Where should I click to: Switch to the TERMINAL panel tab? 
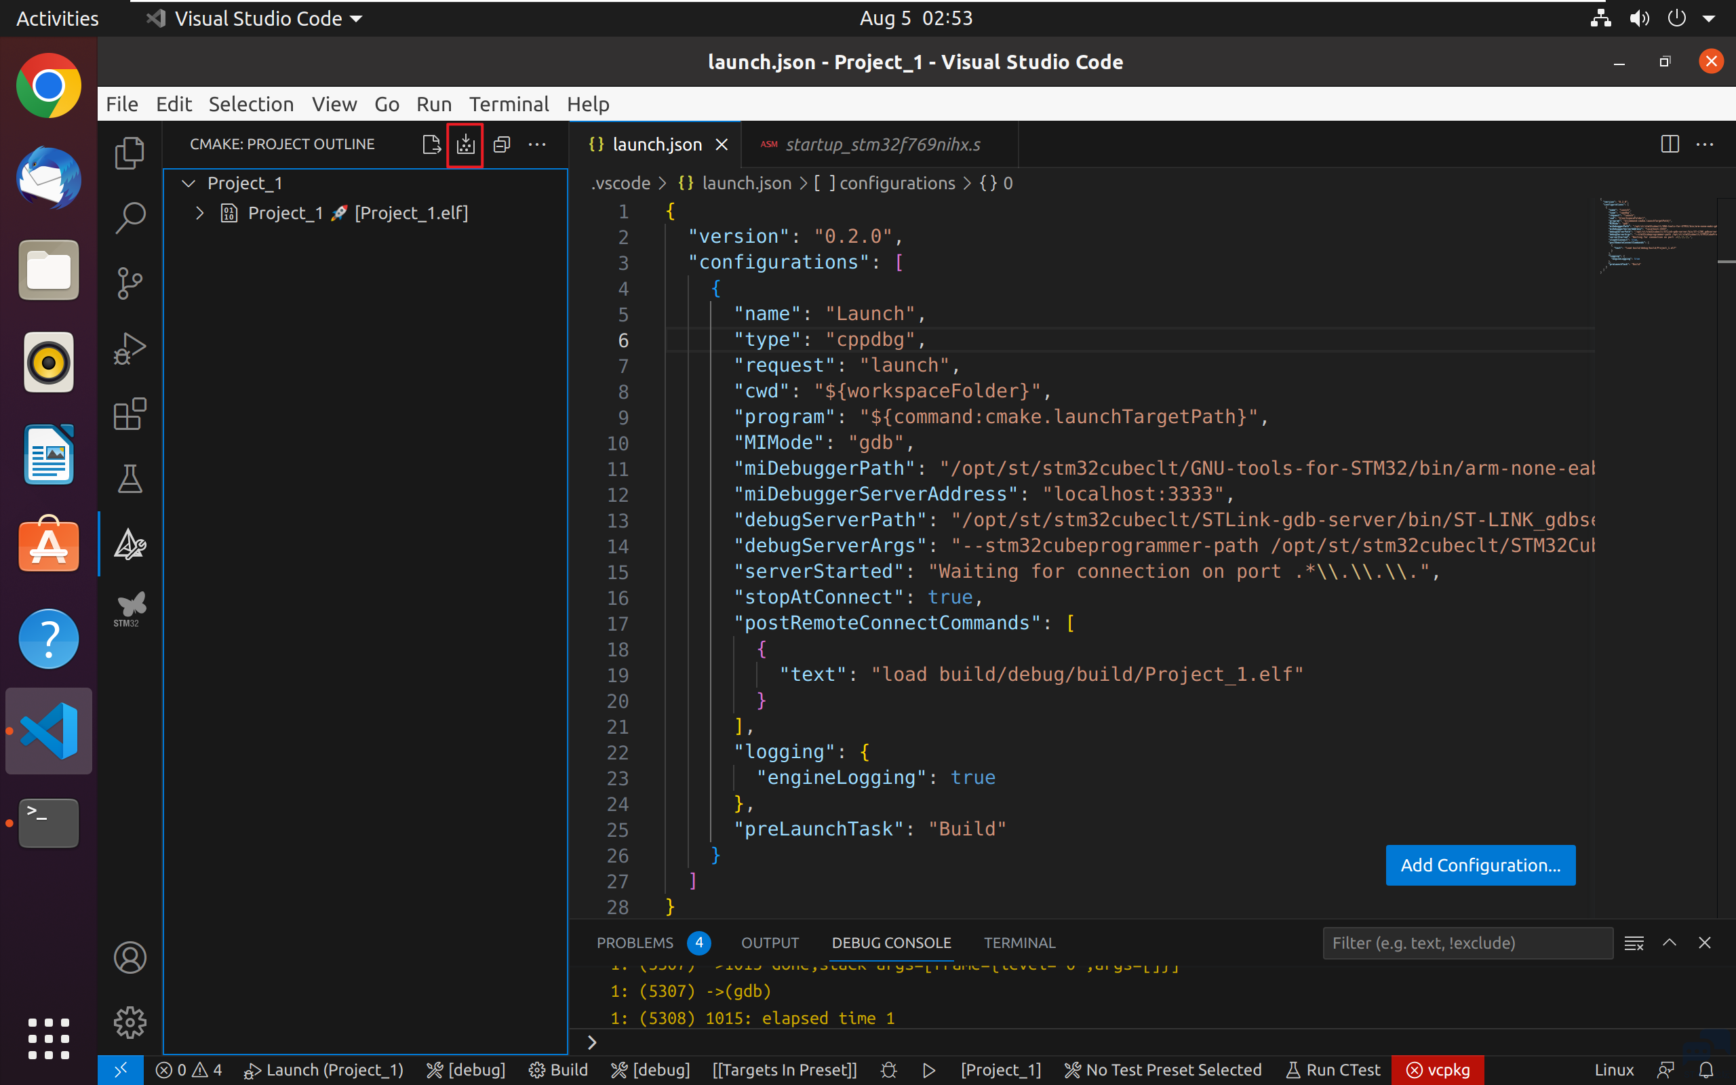pos(1019,943)
